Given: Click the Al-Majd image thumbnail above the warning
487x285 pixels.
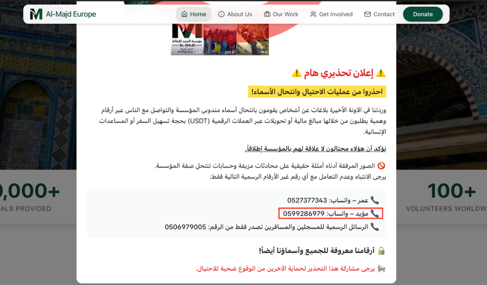Looking at the screenshot, I should [x=220, y=38].
